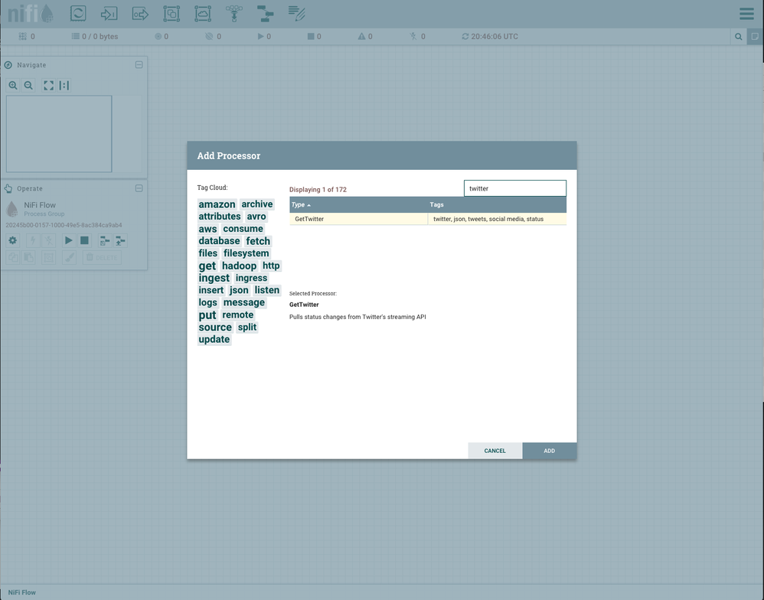Zoom out on the Navigate panel
This screenshot has width=764, height=600.
(29, 85)
